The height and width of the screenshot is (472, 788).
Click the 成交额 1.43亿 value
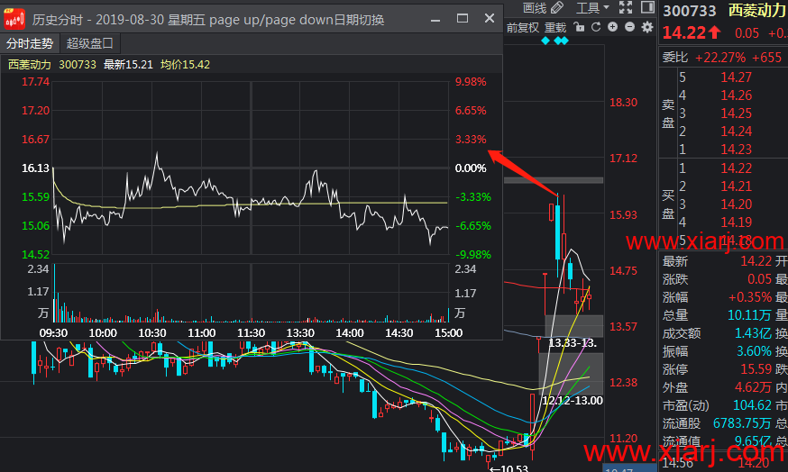pos(753,333)
